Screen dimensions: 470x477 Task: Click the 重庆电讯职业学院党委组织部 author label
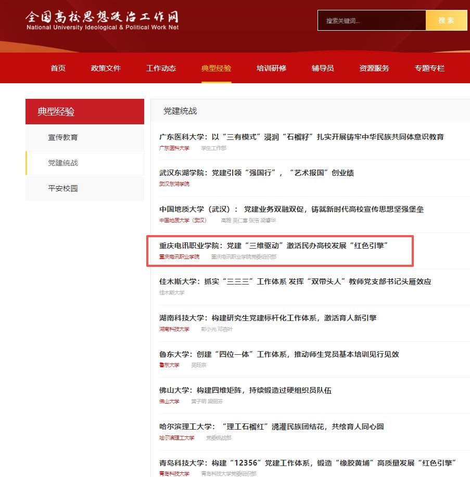pyautogui.click(x=244, y=257)
